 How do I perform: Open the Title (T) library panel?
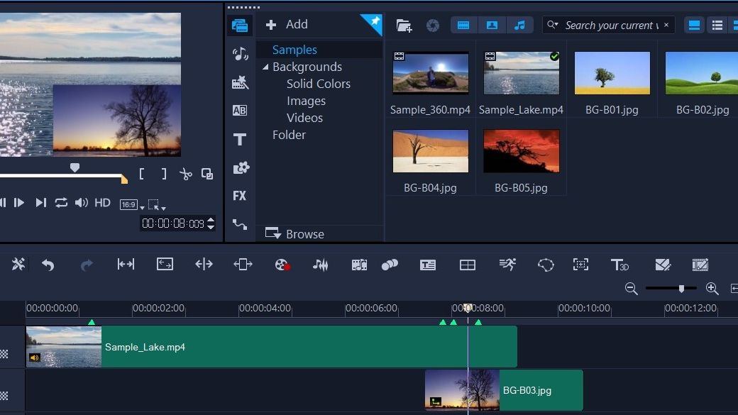tap(240, 140)
